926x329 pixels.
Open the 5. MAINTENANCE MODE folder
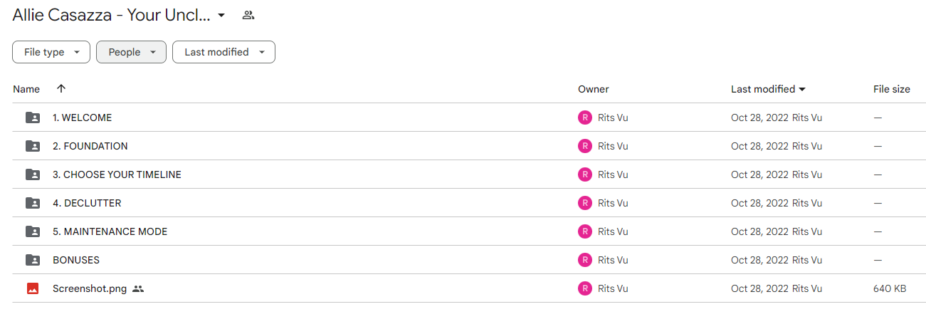(110, 231)
